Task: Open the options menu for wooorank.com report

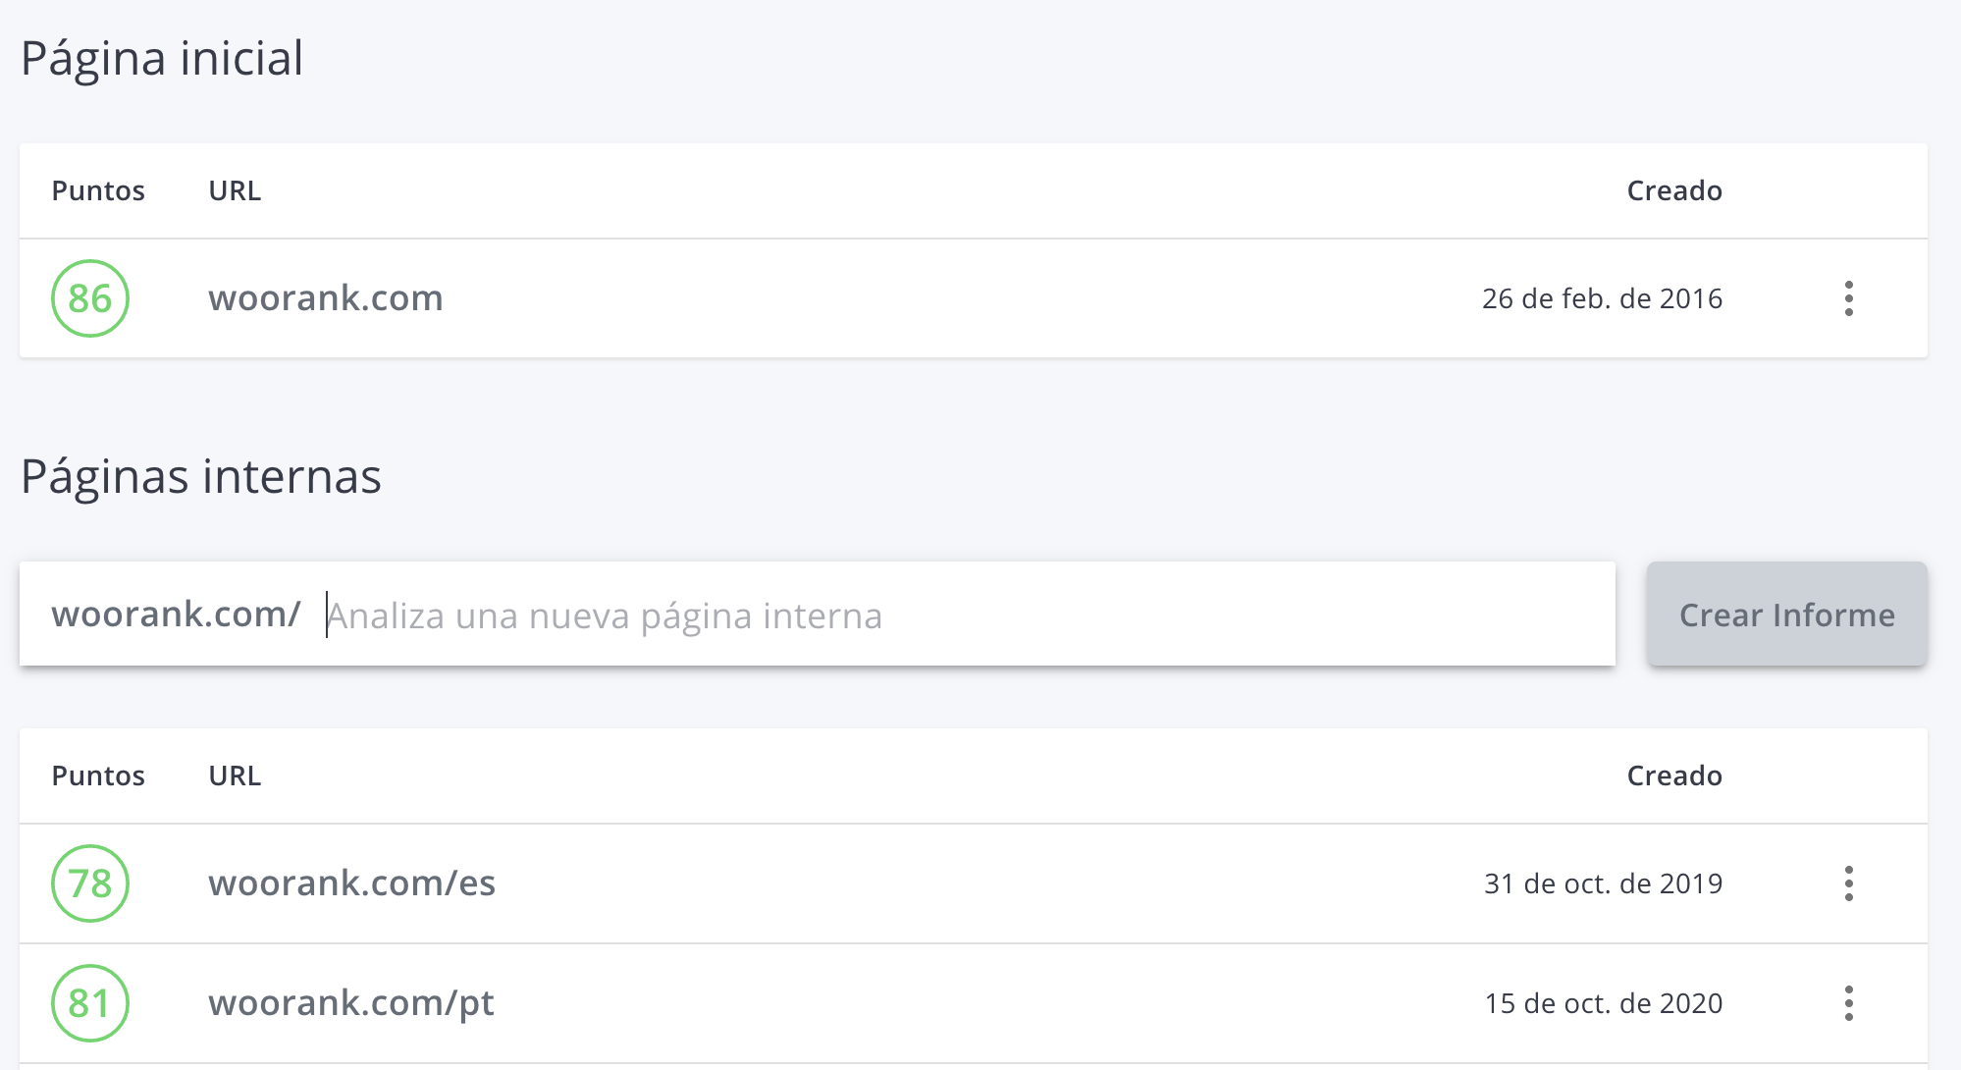Action: pyautogui.click(x=1849, y=298)
